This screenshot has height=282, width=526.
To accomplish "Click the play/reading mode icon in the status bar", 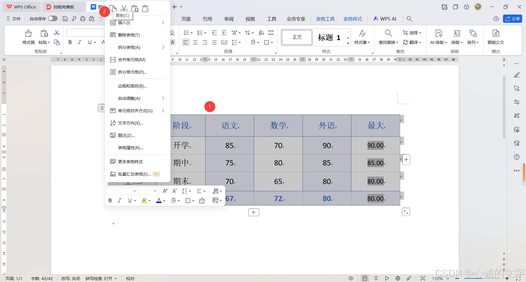I will [x=387, y=278].
